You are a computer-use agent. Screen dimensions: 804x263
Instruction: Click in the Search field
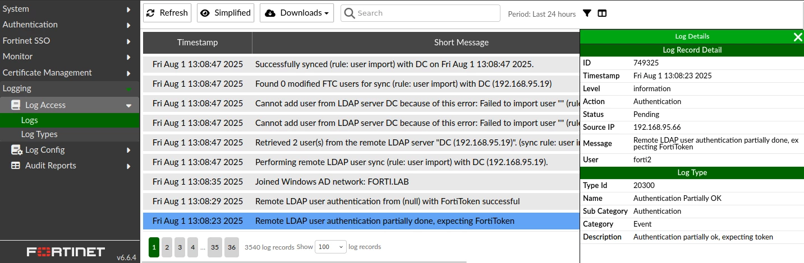click(x=420, y=13)
